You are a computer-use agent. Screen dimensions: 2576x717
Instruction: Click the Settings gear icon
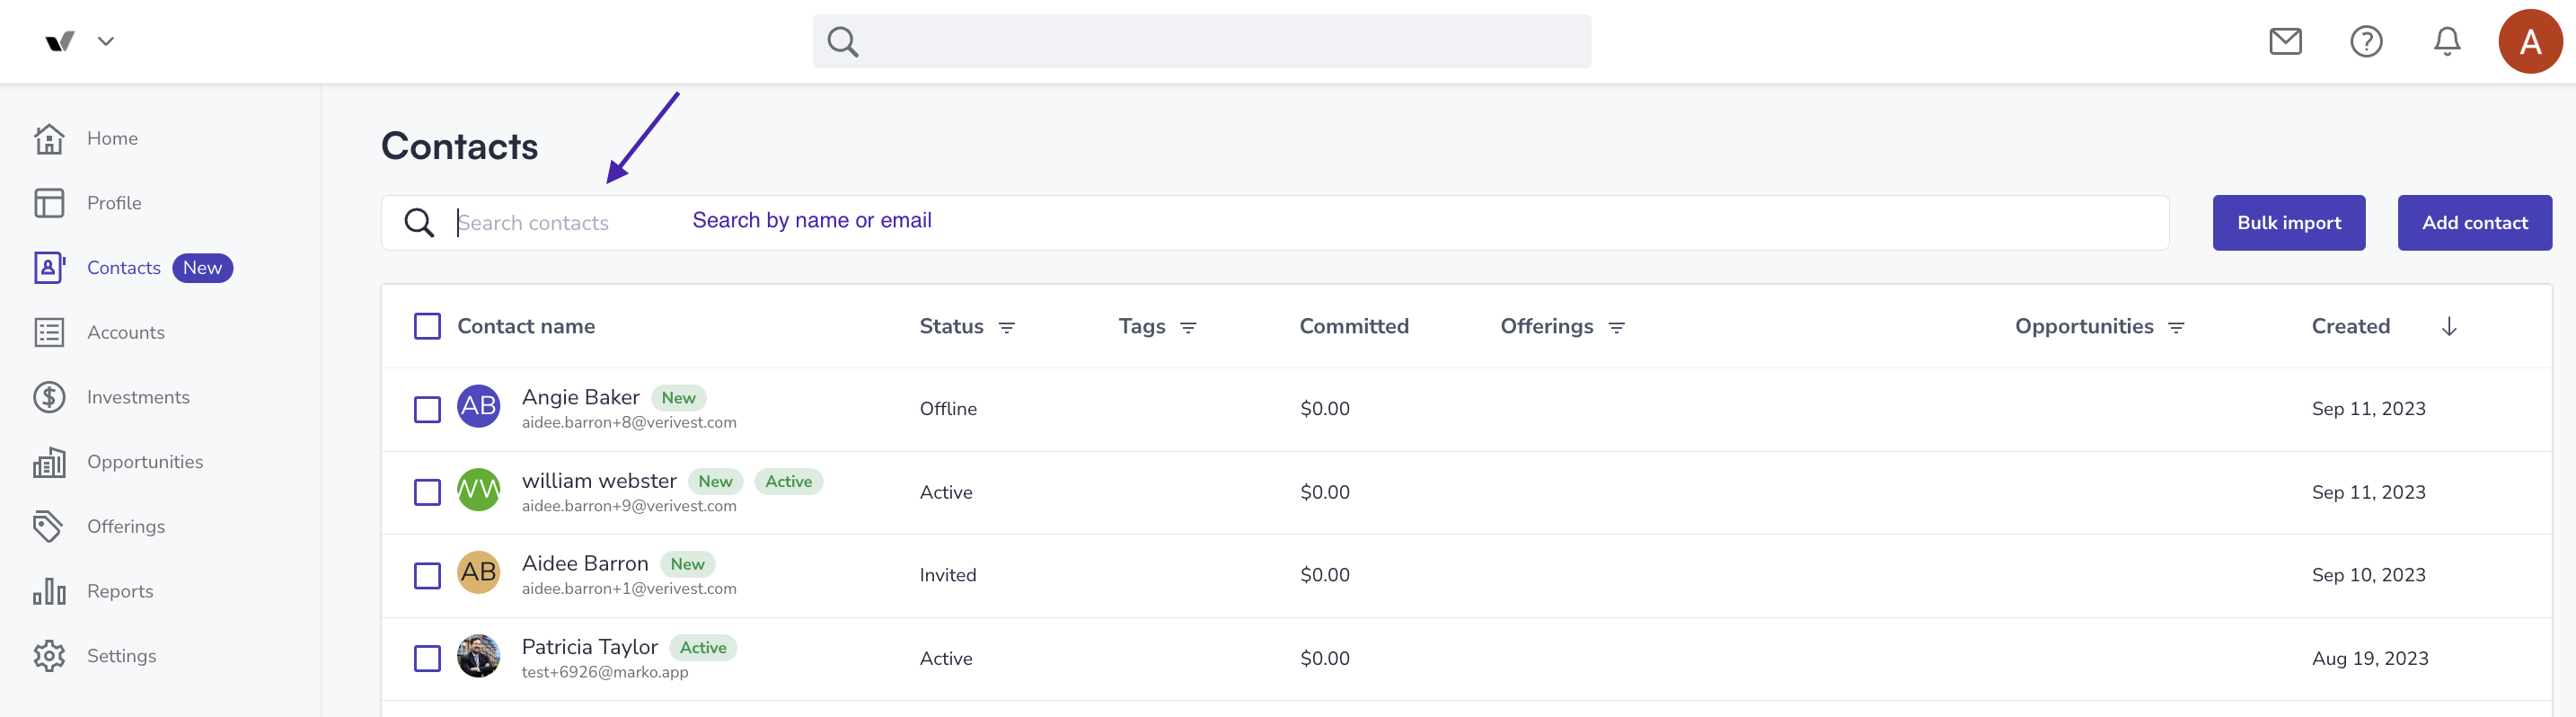coord(49,656)
